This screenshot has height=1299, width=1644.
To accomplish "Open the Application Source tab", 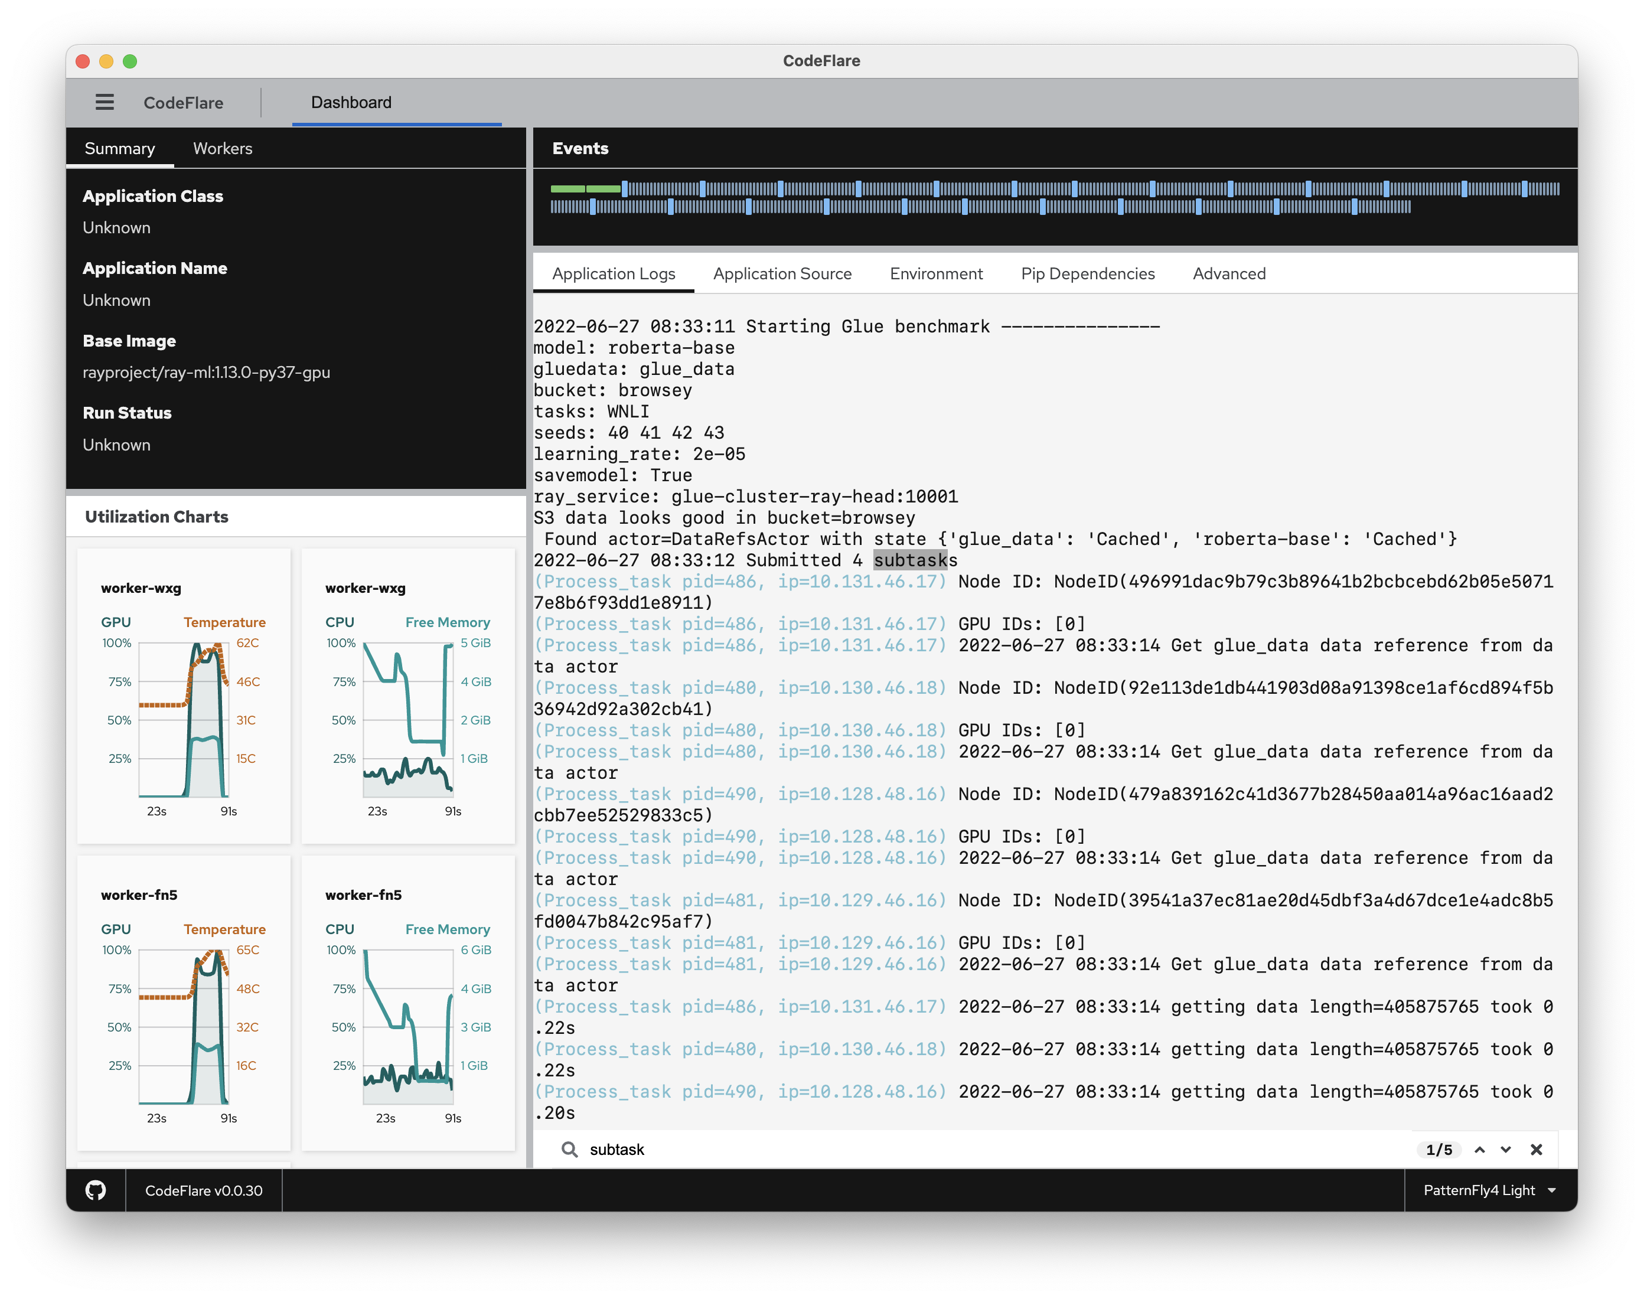I will (782, 274).
